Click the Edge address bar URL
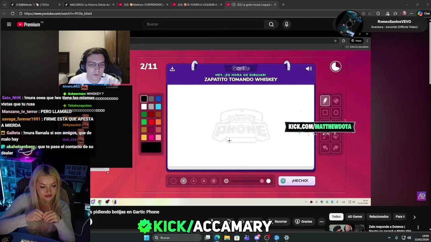The height and width of the screenshot is (242, 431). click(58, 13)
